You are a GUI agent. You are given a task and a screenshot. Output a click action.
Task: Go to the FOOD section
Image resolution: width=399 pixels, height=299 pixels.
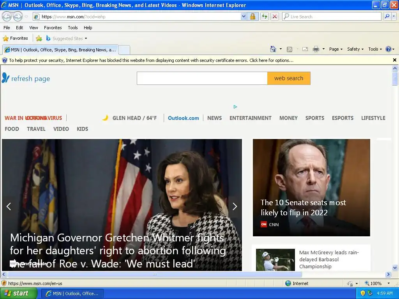click(12, 129)
